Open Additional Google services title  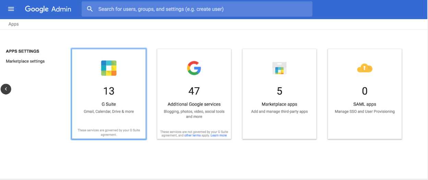194,104
